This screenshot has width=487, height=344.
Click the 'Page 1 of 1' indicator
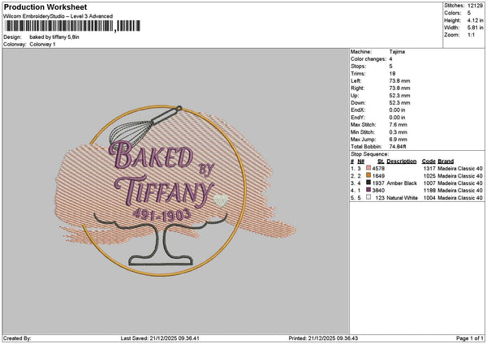[470, 338]
